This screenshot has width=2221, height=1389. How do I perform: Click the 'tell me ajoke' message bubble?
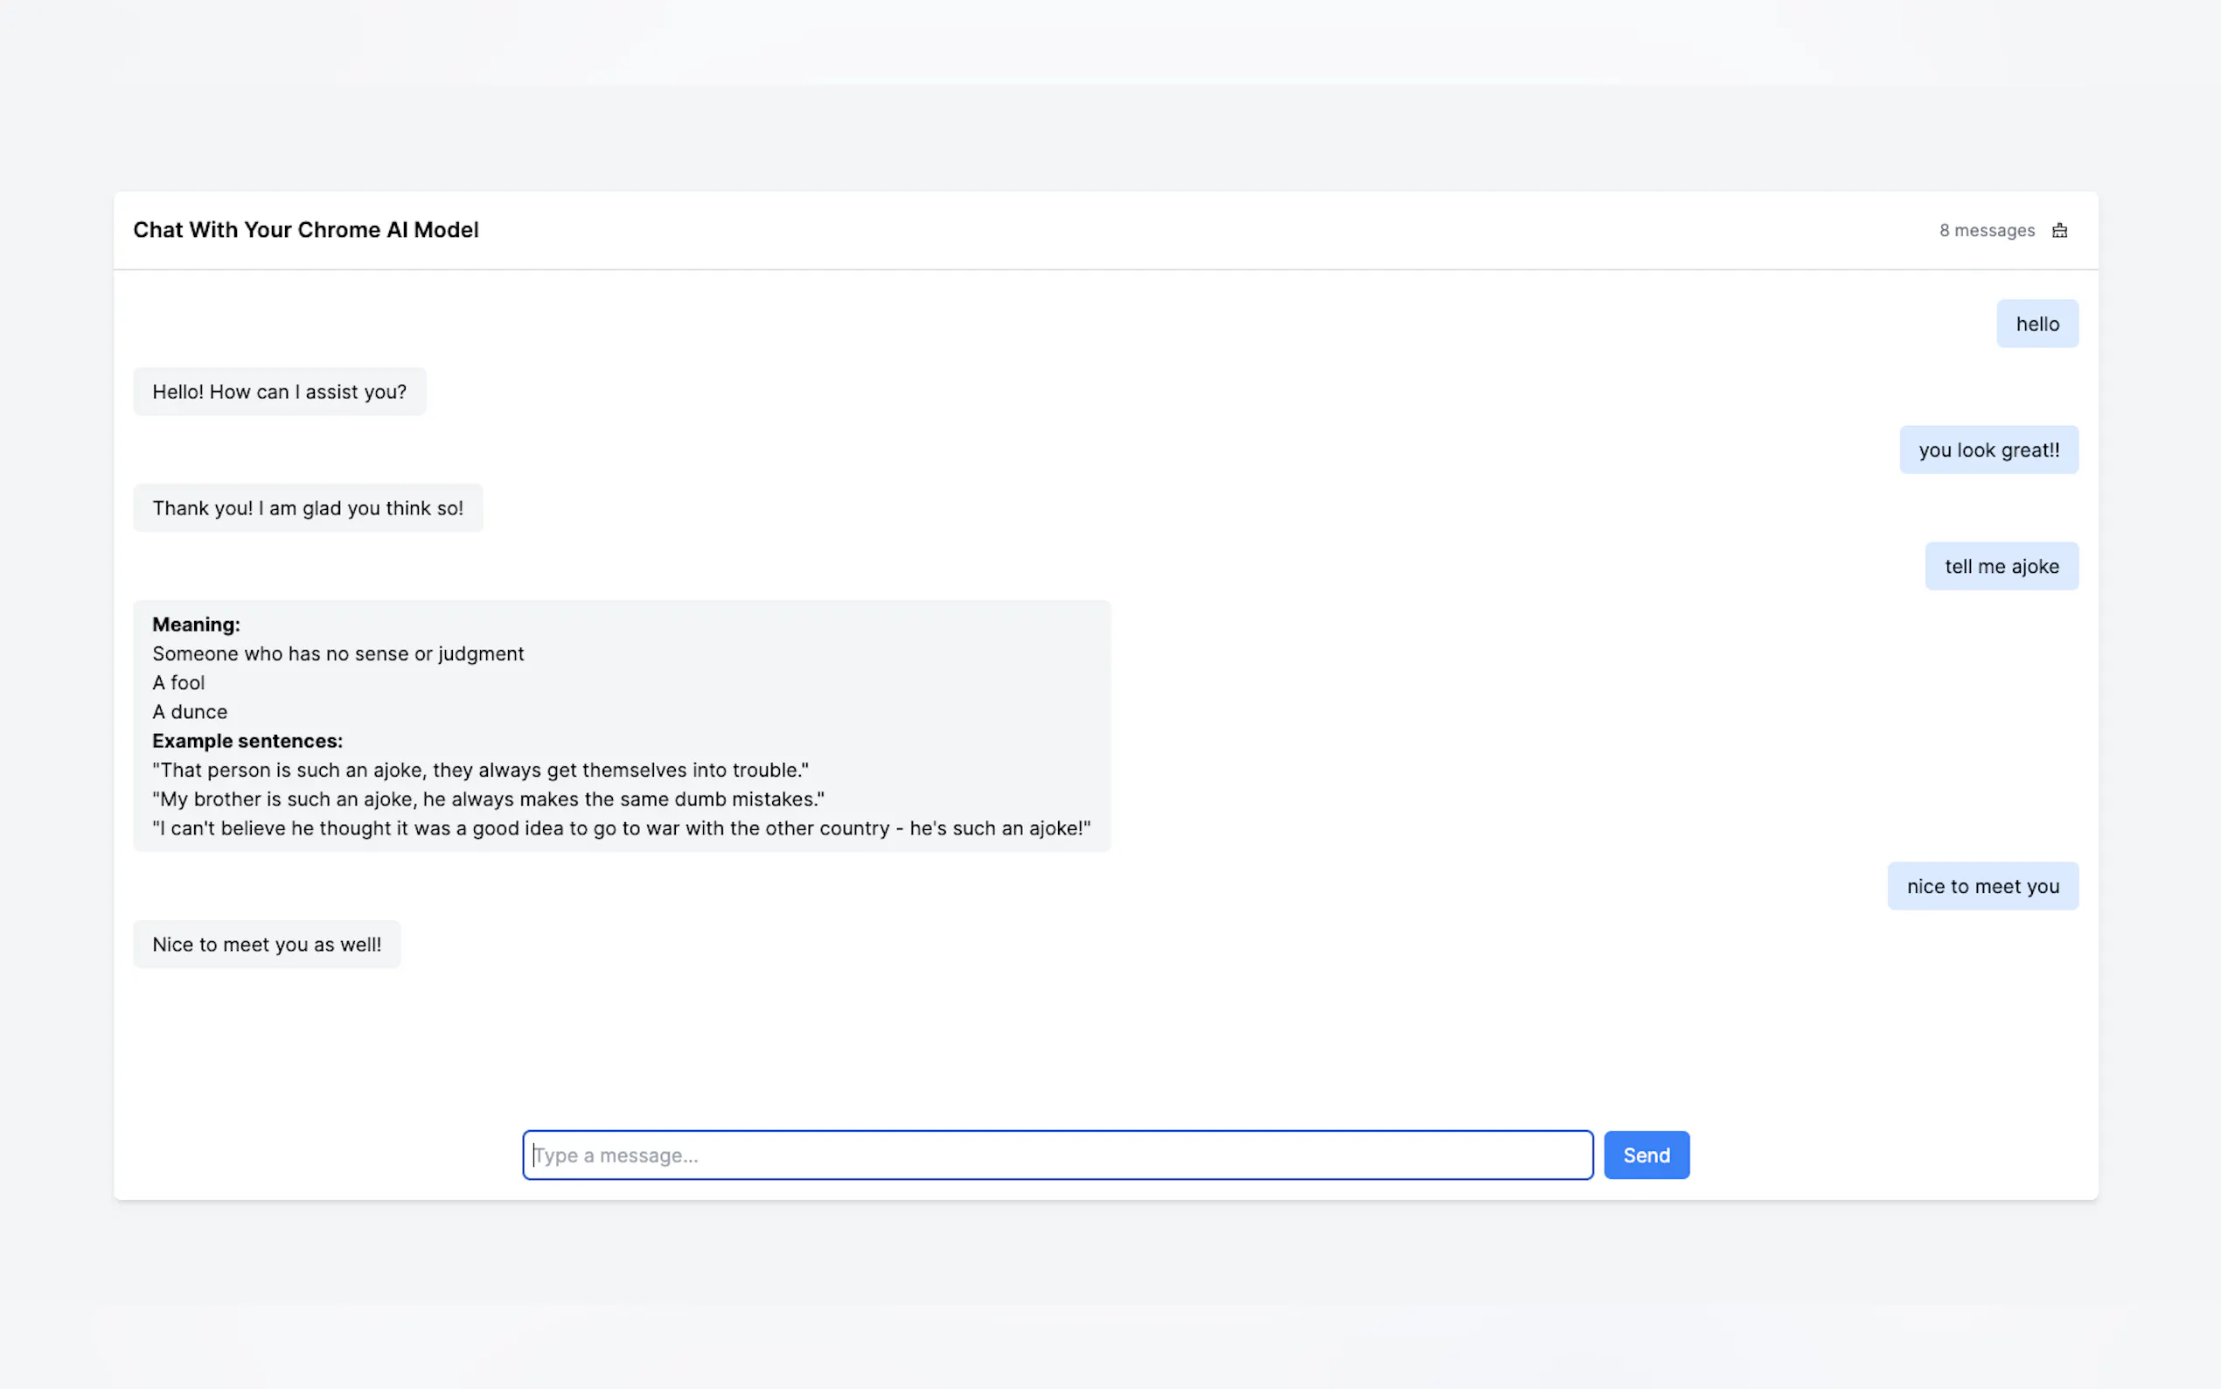[x=2001, y=567]
